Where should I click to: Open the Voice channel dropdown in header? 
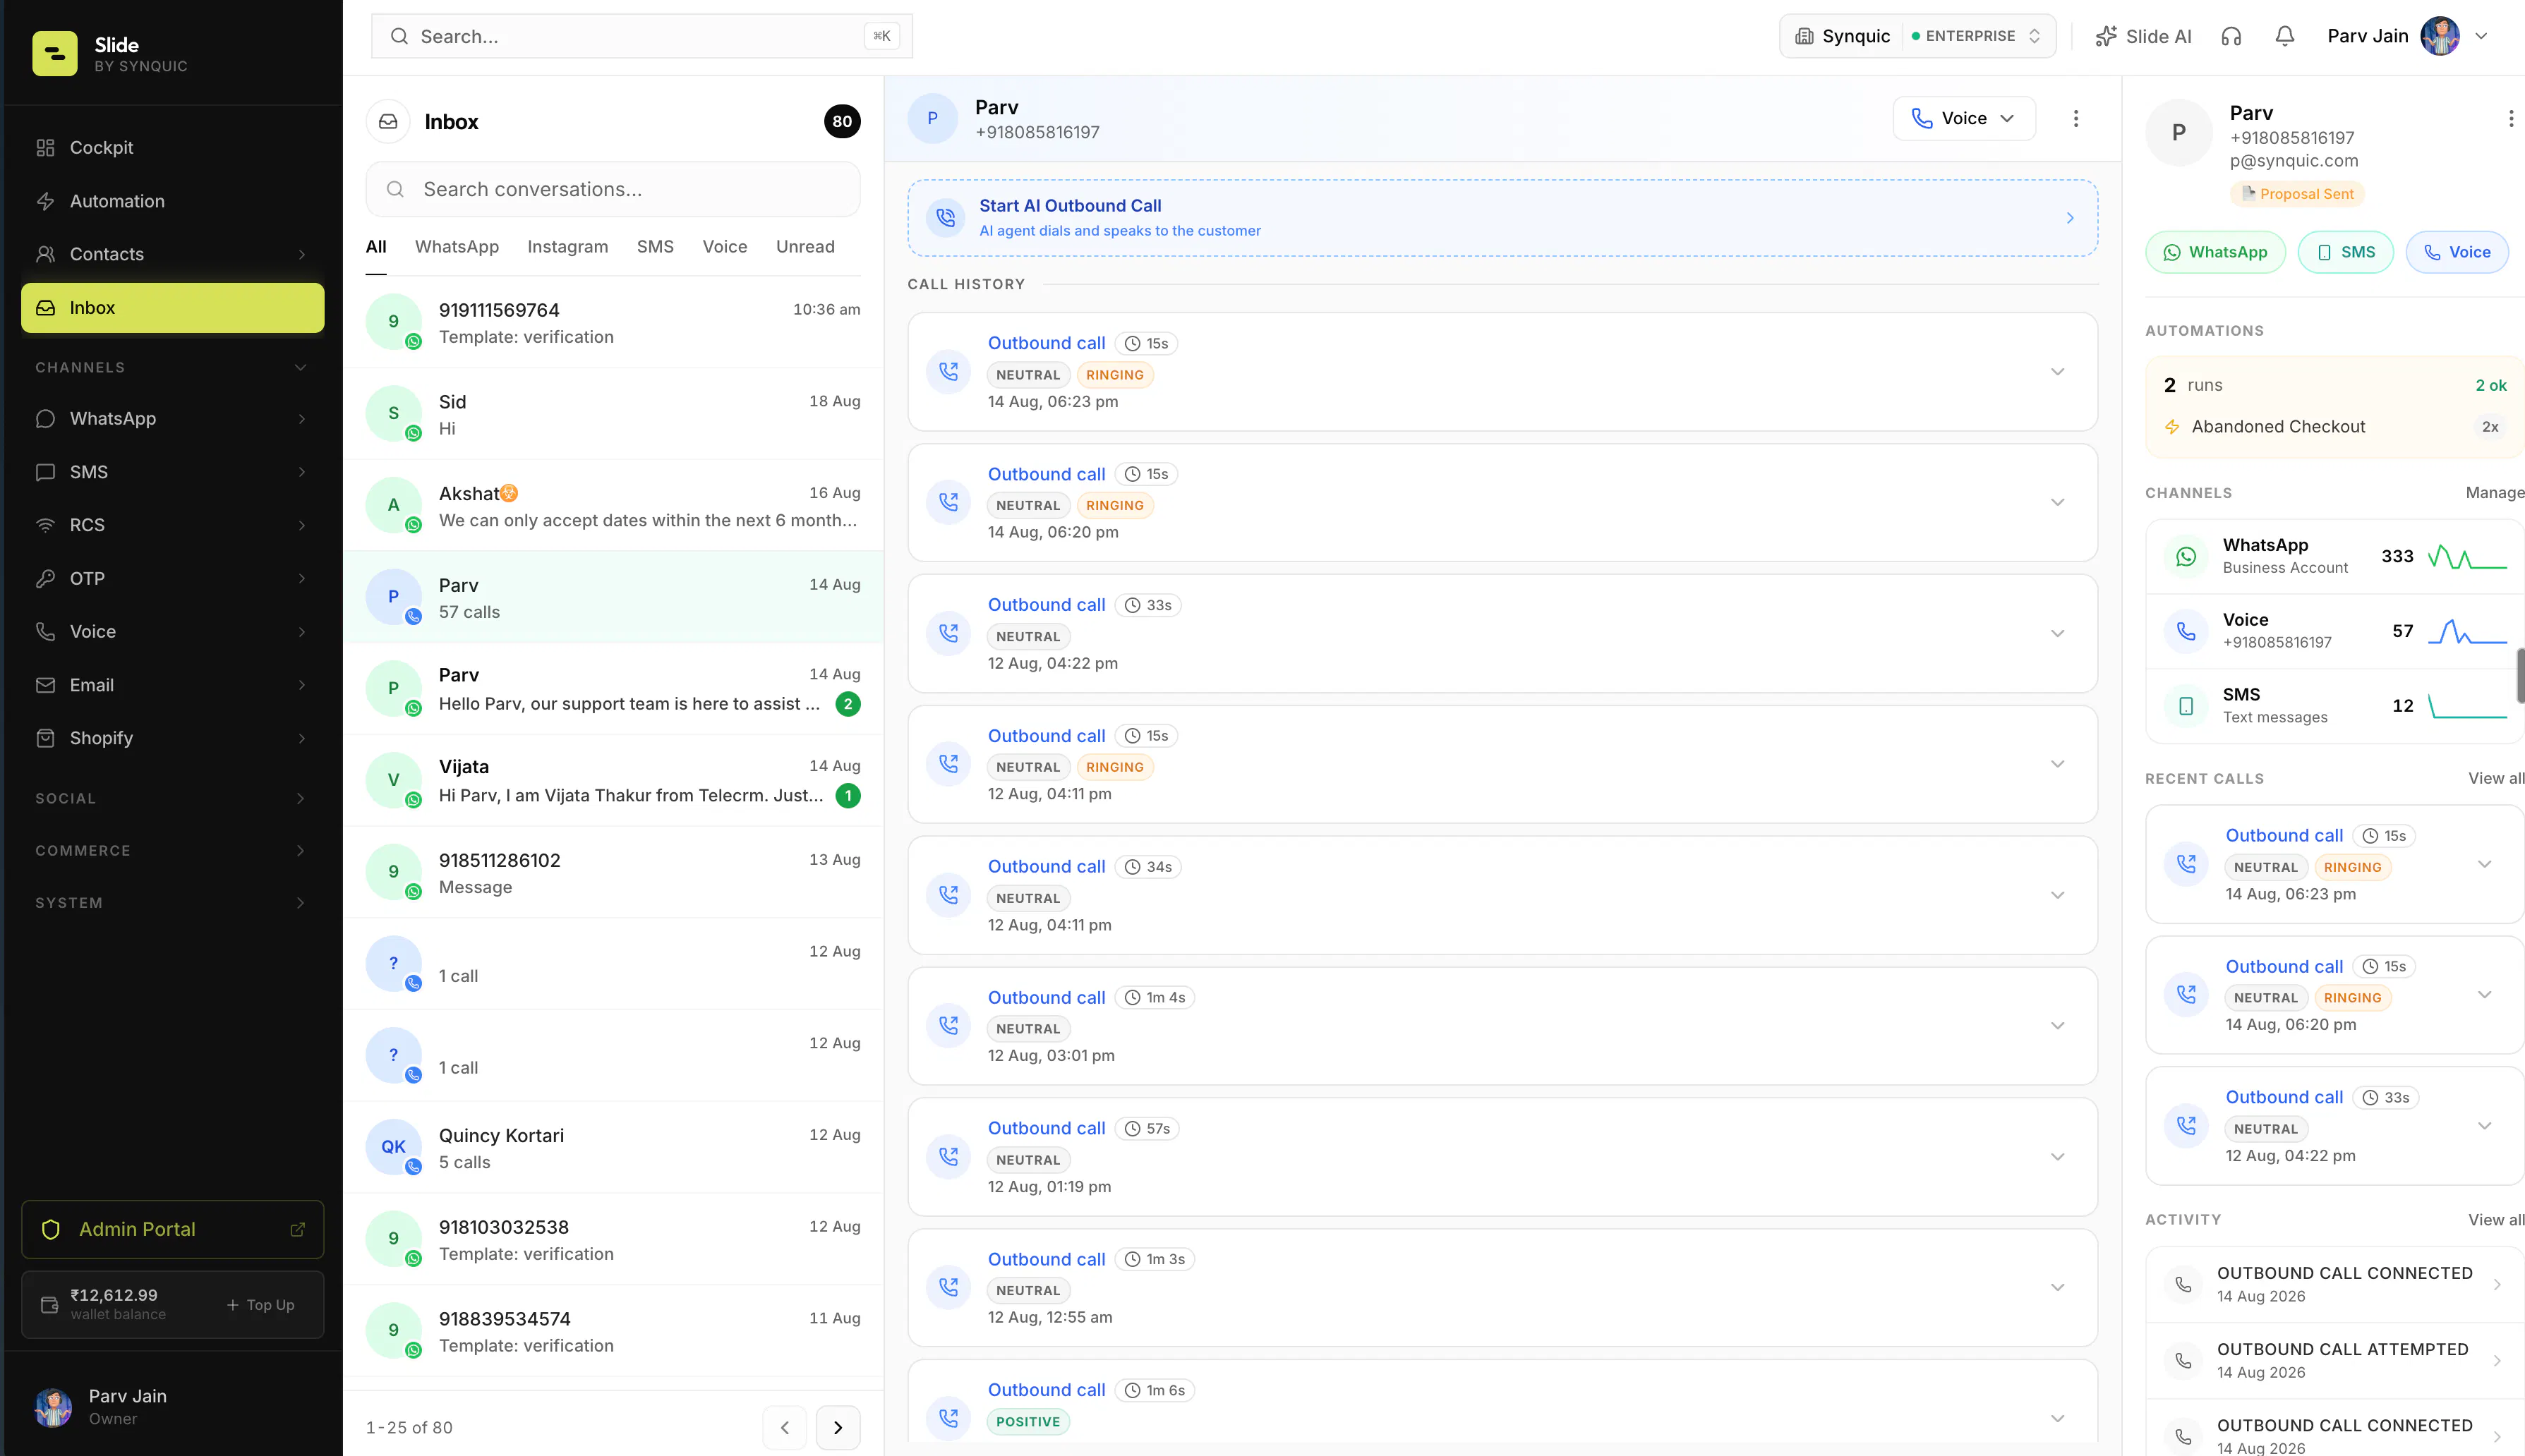pos(1963,118)
